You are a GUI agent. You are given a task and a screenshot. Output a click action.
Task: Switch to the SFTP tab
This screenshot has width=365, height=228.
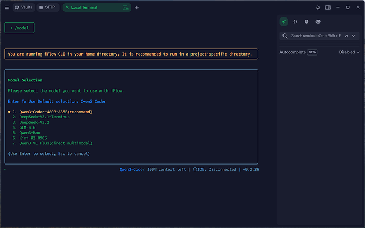pyautogui.click(x=47, y=7)
